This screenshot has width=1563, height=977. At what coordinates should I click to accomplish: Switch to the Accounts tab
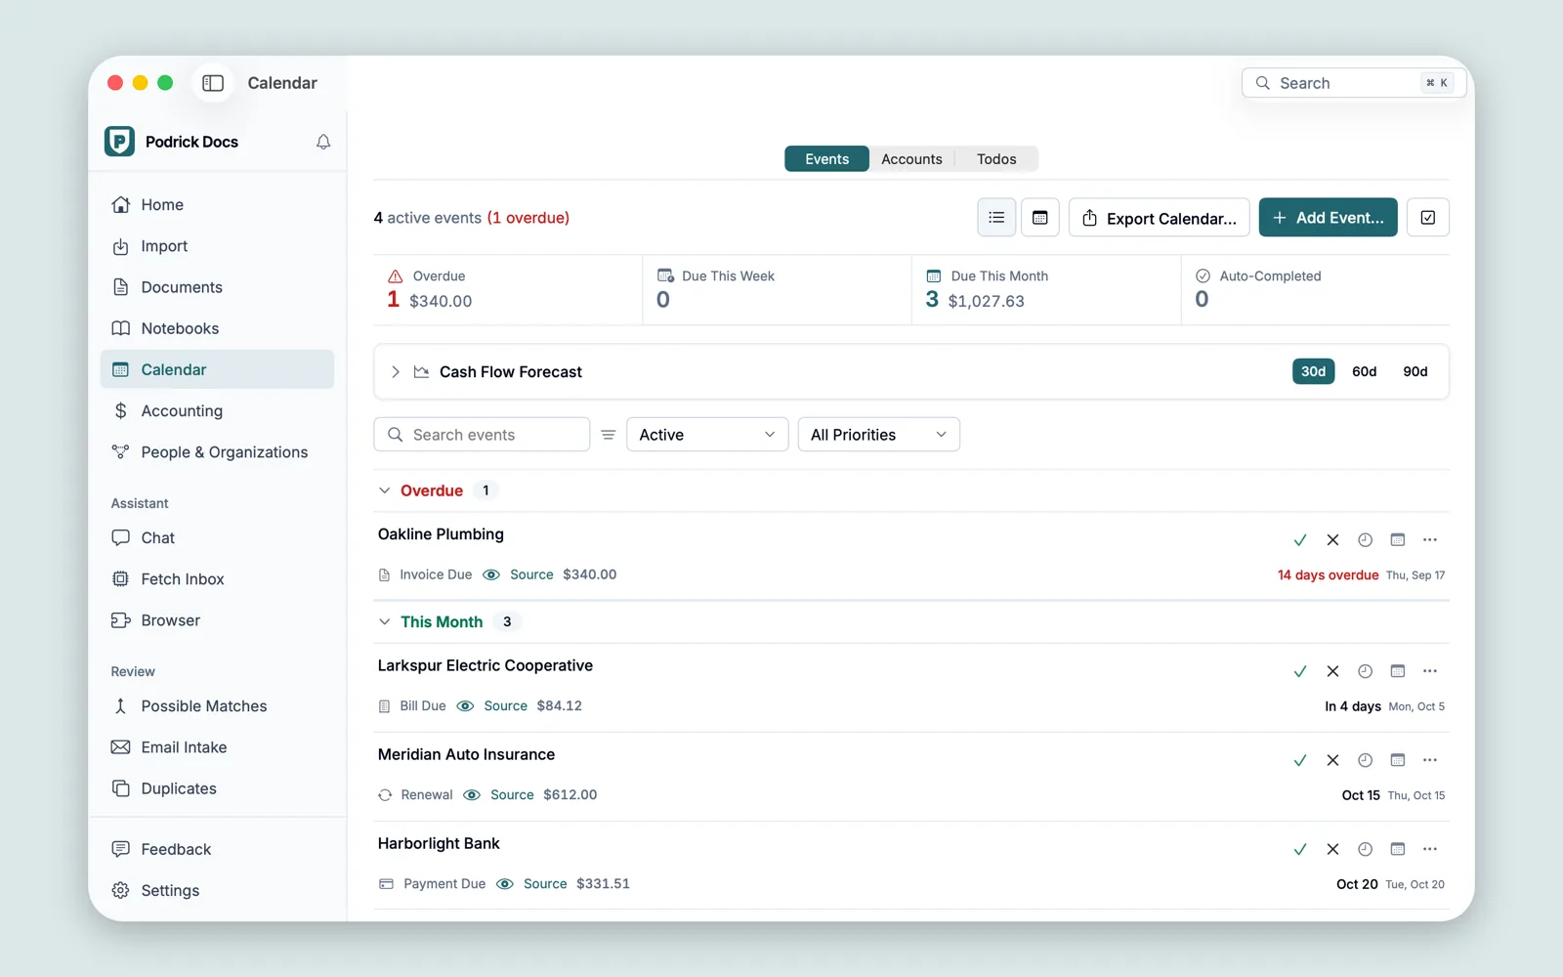911,159
